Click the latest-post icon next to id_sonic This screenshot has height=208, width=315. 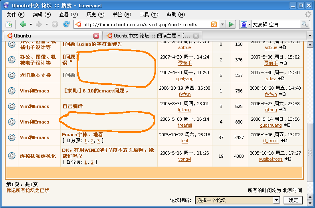point(284,141)
